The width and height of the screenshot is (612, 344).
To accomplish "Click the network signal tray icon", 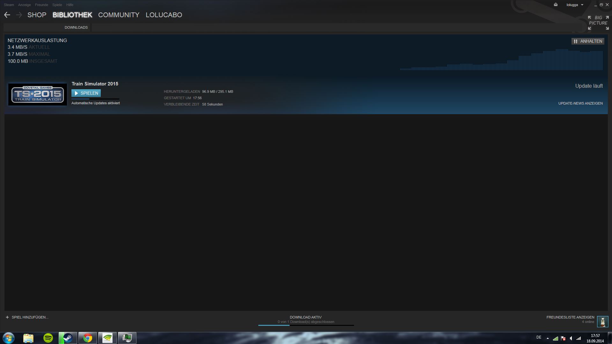I will tap(556, 338).
